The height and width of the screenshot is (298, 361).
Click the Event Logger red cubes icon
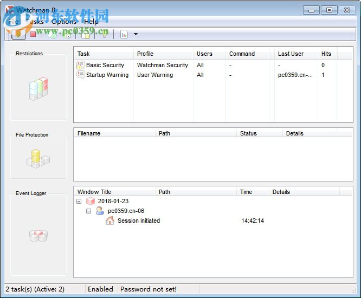click(38, 236)
